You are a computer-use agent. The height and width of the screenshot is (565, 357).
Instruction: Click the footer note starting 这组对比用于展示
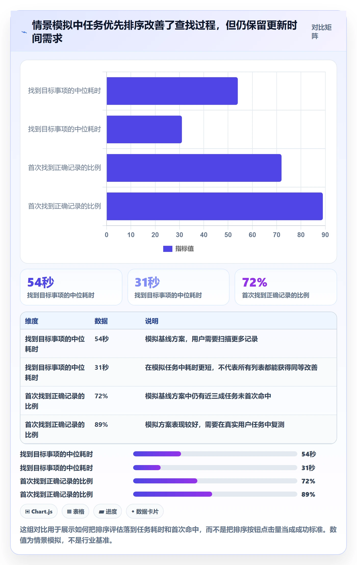[x=178, y=535]
